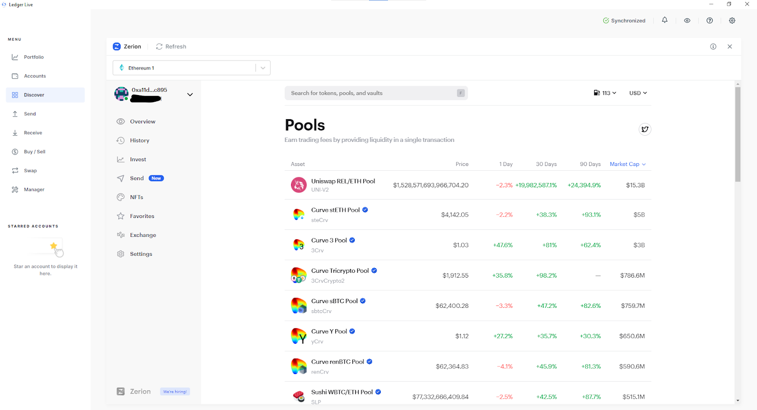The height and width of the screenshot is (410, 757).
Task: Open the Ethereum 1 account dropdown
Action: coord(192,68)
